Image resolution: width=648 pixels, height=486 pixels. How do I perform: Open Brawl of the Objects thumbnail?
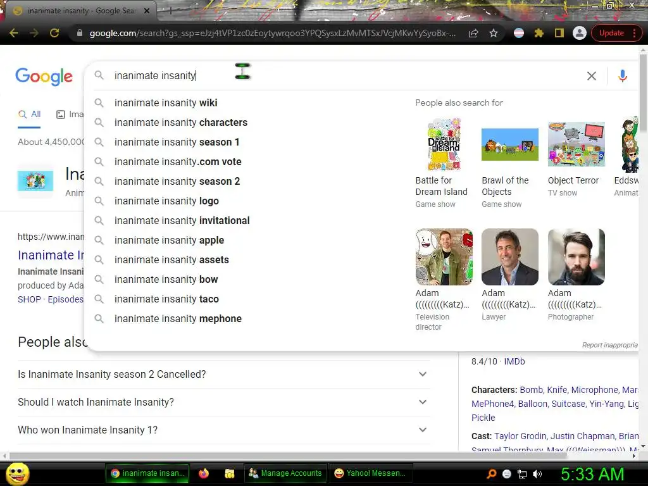point(510,144)
